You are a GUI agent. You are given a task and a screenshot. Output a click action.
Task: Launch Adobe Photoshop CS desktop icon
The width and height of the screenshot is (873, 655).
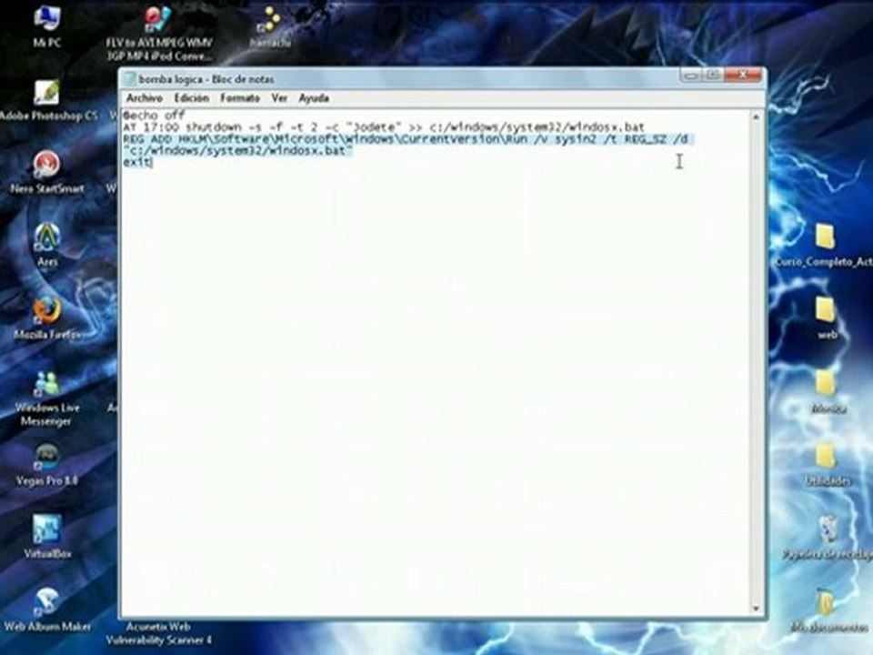(48, 100)
